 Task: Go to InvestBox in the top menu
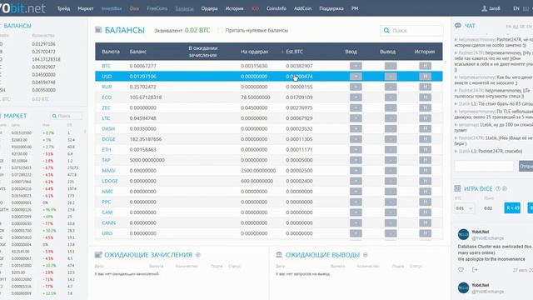coord(112,8)
